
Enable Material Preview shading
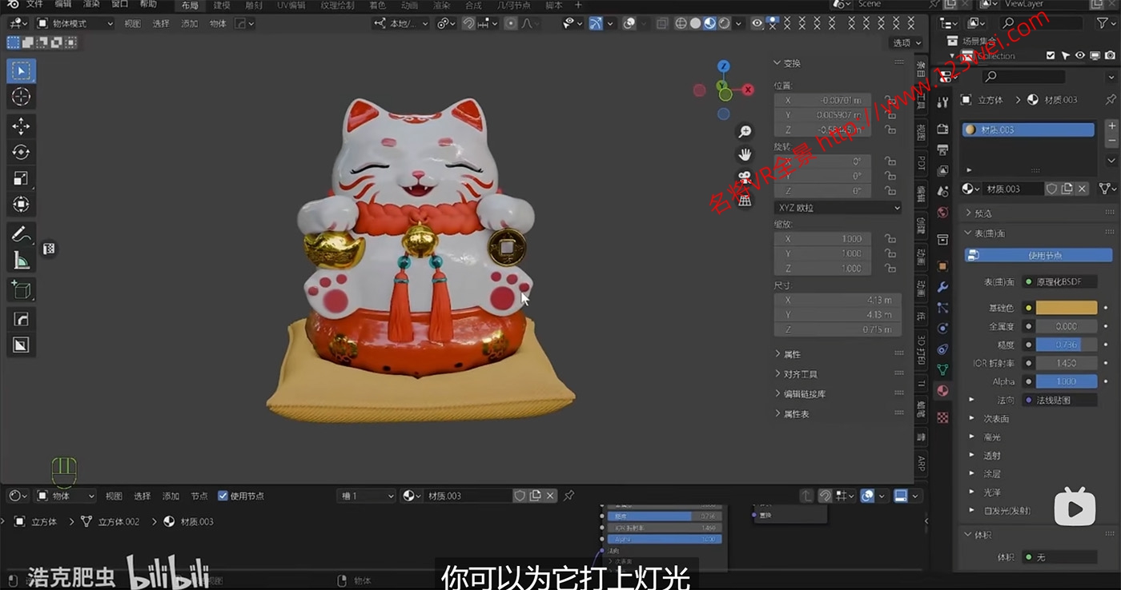709,24
